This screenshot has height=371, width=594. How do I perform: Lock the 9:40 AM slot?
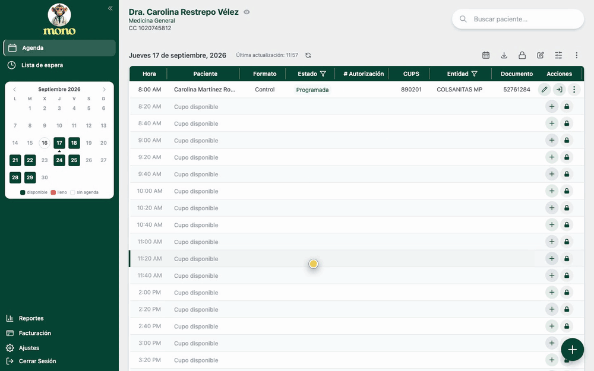(567, 174)
